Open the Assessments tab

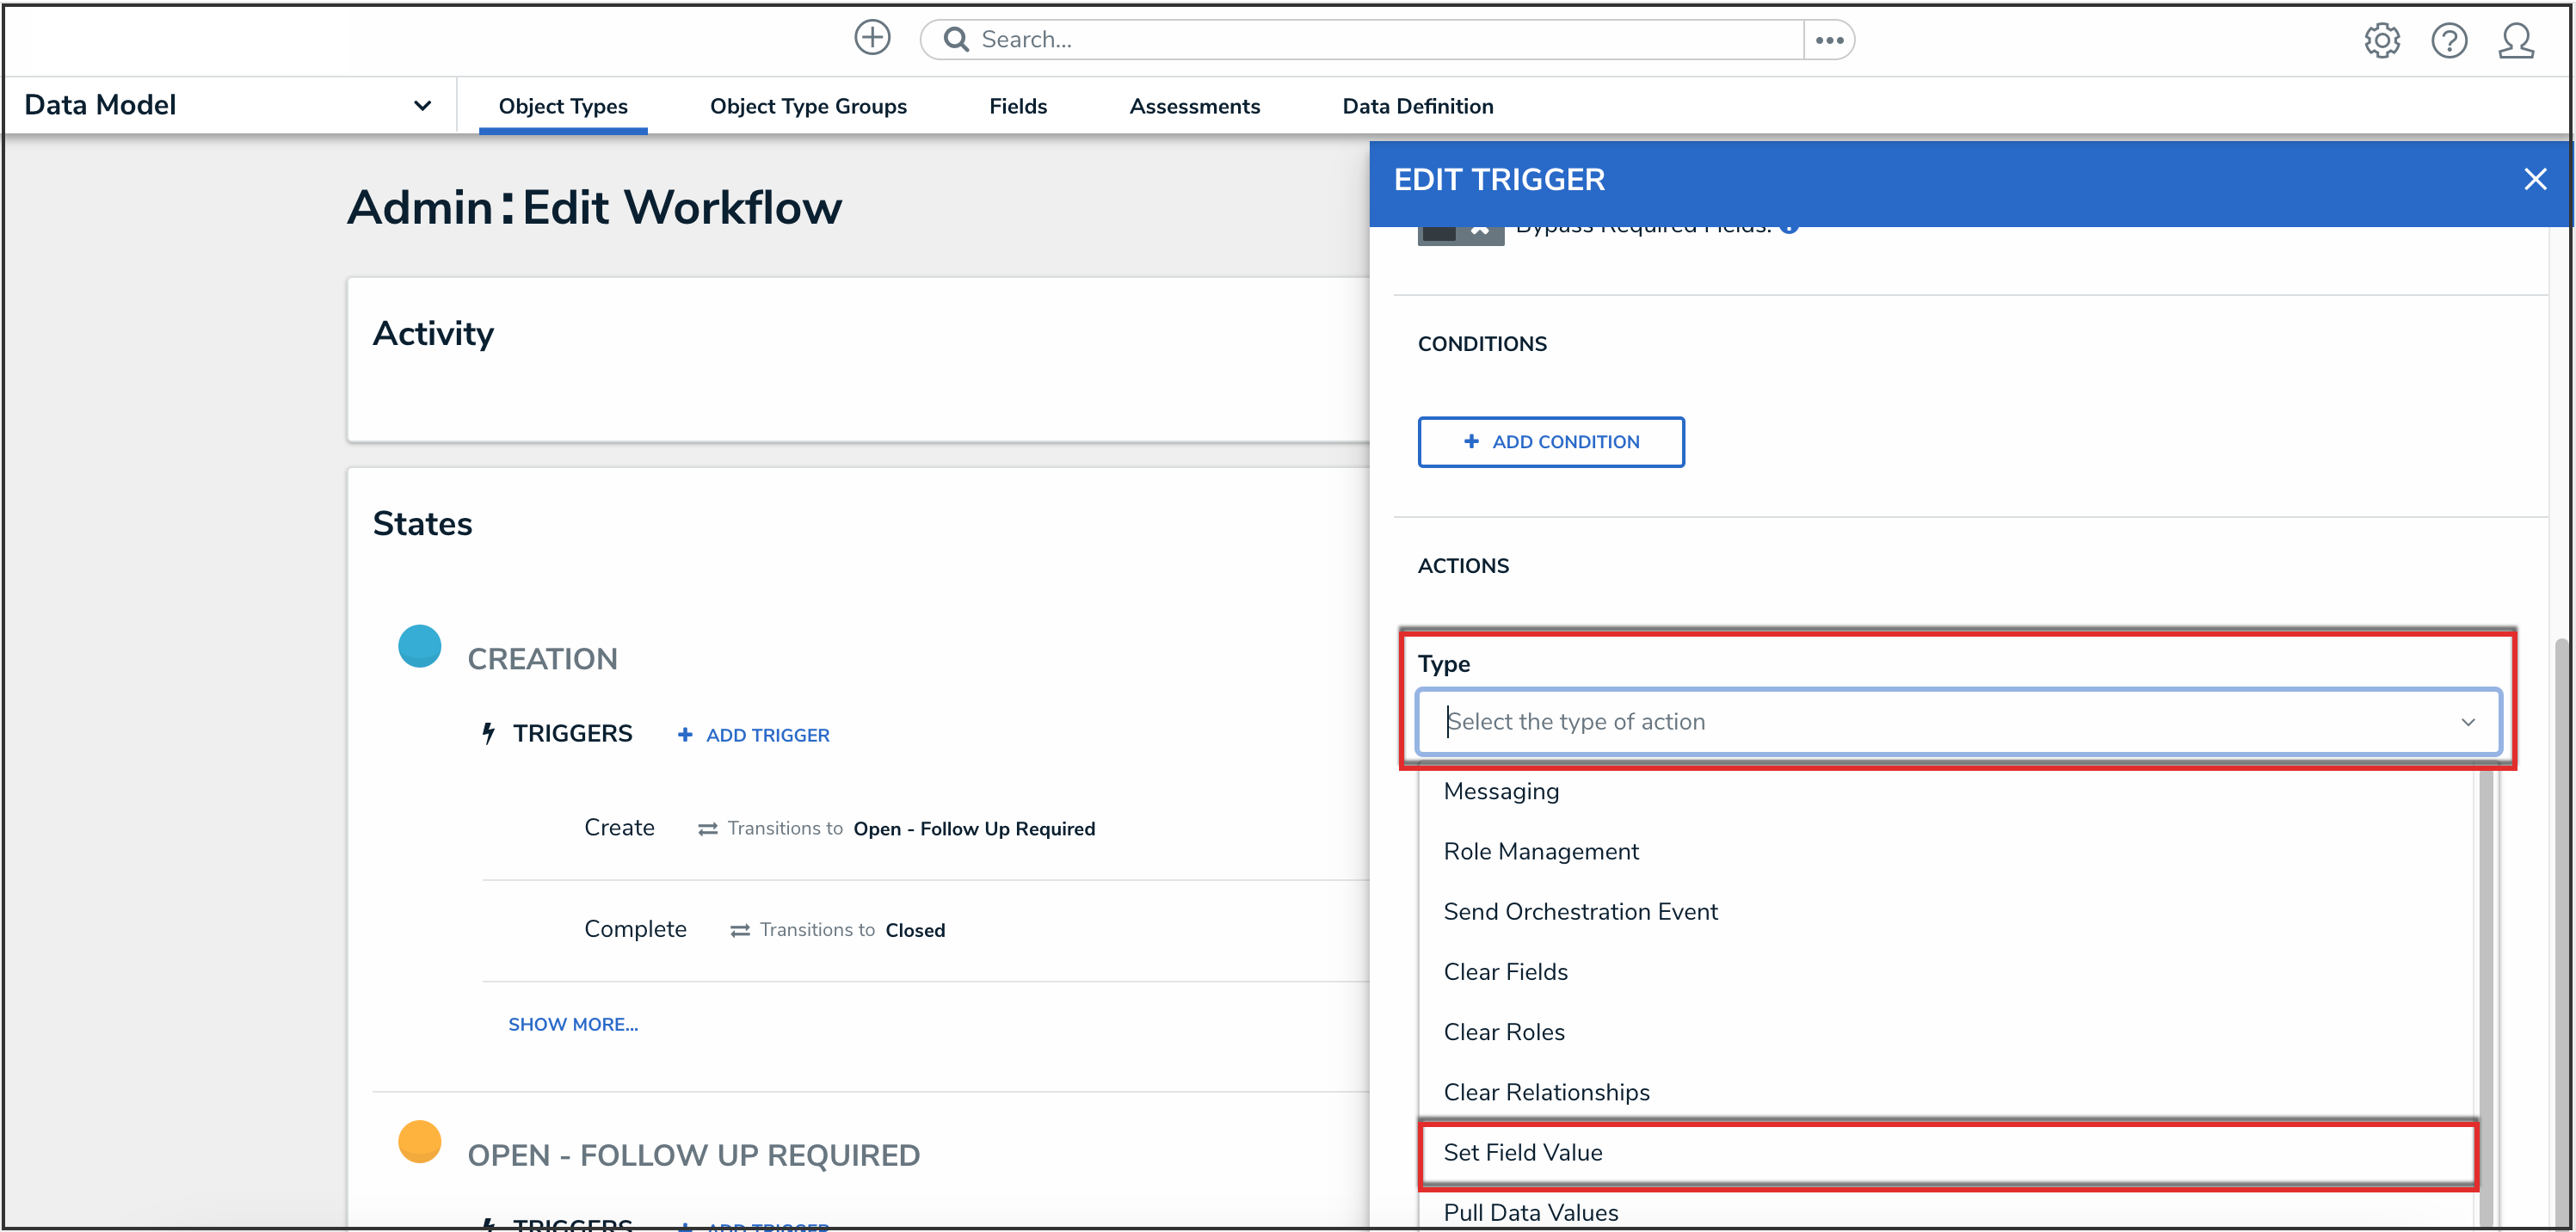(1194, 106)
